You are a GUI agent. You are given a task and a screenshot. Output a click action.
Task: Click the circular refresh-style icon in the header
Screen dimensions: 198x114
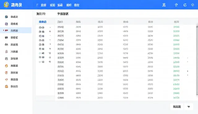click(185, 5)
